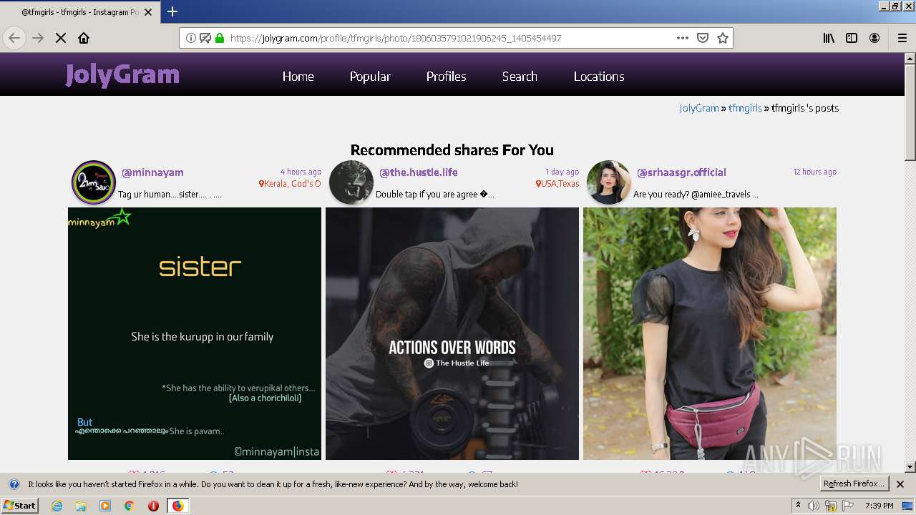Open the Firefox hamburger menu

902,38
